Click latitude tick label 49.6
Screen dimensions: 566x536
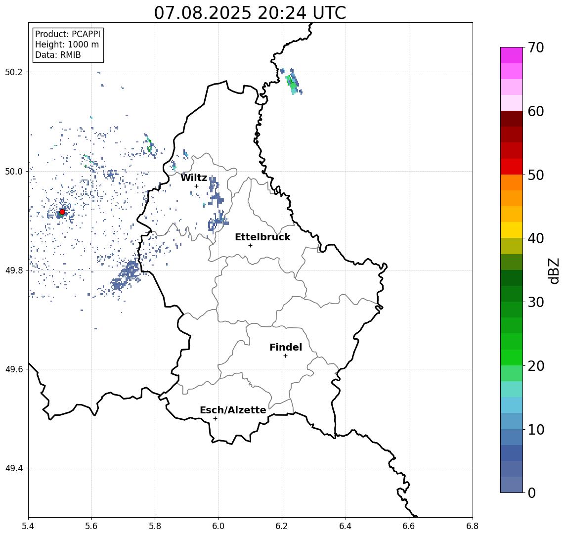(14, 369)
